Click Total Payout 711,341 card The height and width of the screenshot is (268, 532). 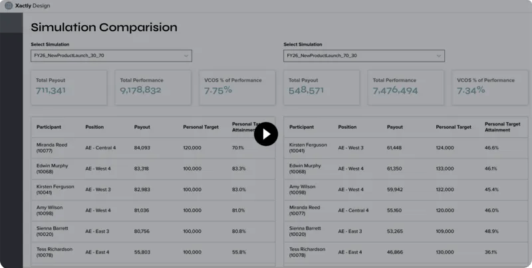click(69, 88)
